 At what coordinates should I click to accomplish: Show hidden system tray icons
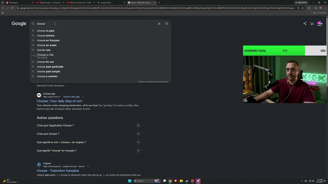click(x=302, y=181)
